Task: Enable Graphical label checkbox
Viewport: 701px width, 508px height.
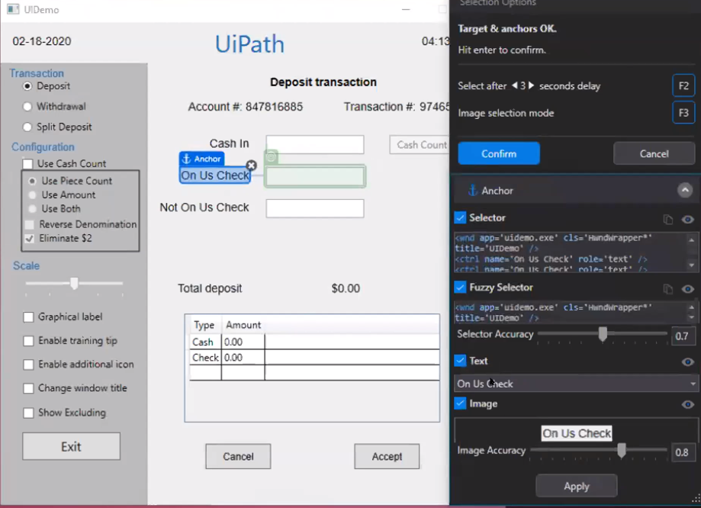Action: coord(28,317)
